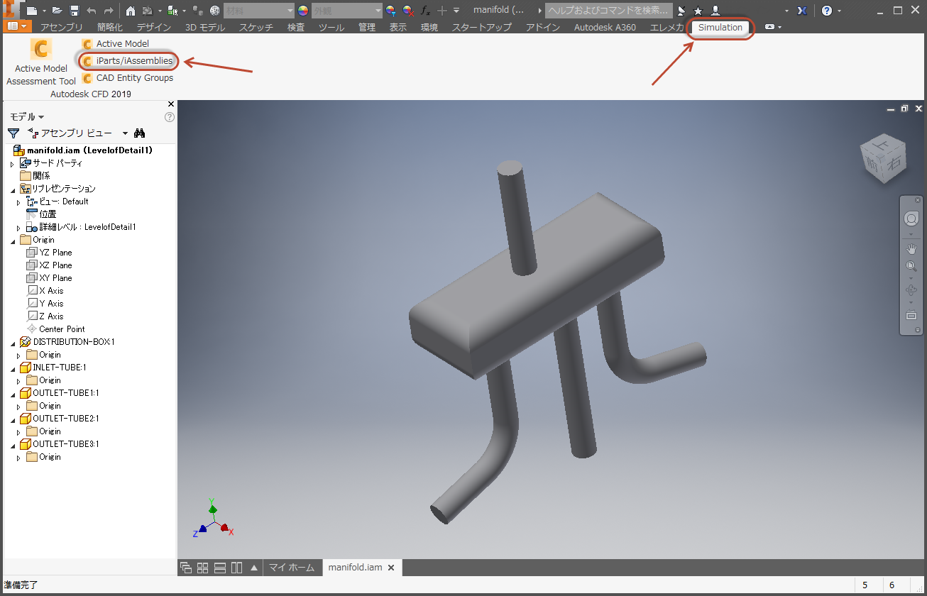Open the appearance color wheel

click(303, 11)
